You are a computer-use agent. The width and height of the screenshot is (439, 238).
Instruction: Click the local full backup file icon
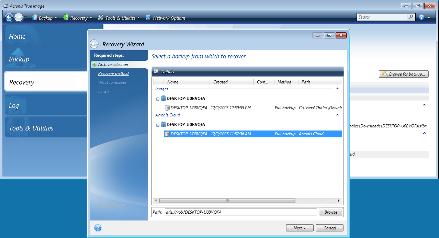(x=168, y=107)
